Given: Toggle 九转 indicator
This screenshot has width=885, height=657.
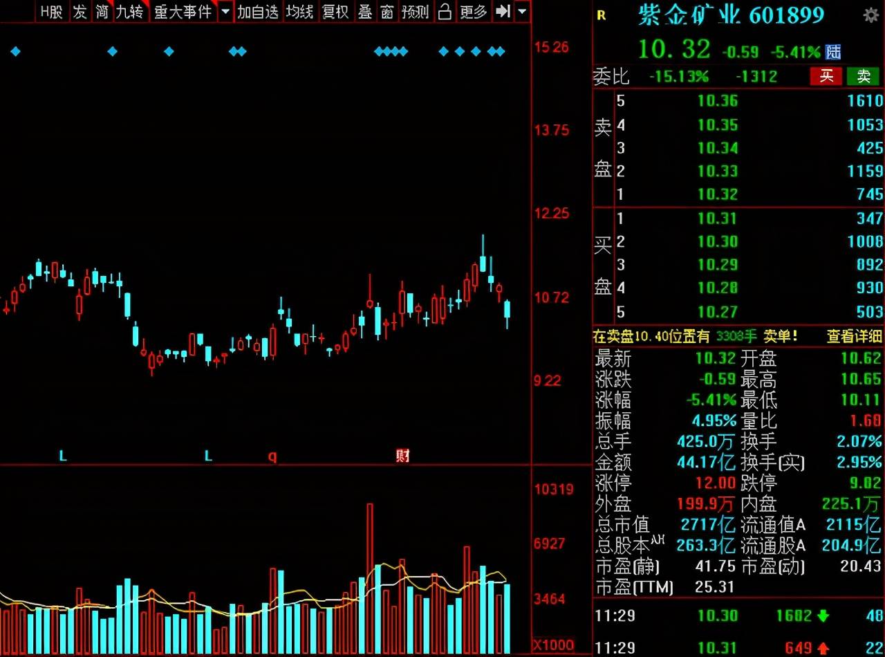Looking at the screenshot, I should coord(129,12).
